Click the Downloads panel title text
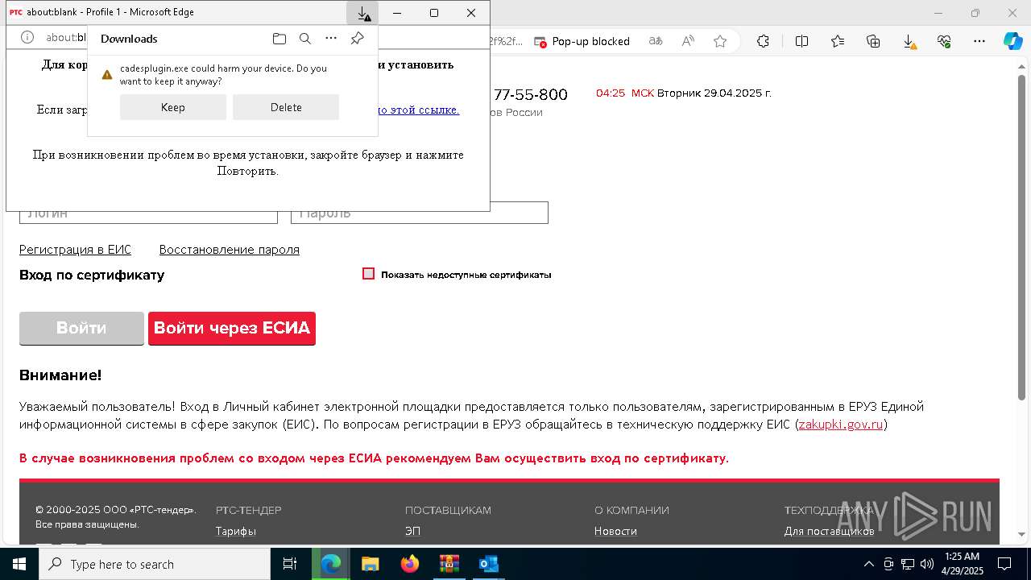This screenshot has width=1031, height=580. pyautogui.click(x=129, y=39)
